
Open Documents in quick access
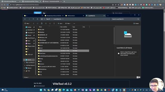point(30,32)
